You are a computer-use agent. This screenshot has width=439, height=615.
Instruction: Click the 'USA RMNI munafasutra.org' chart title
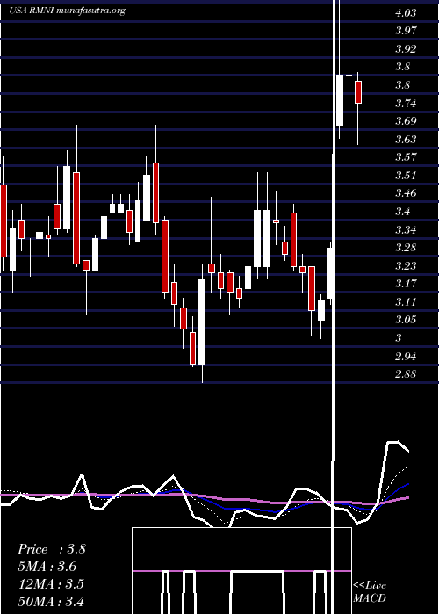tap(67, 11)
